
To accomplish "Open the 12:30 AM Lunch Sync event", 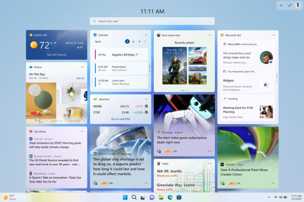I will (x=121, y=82).
